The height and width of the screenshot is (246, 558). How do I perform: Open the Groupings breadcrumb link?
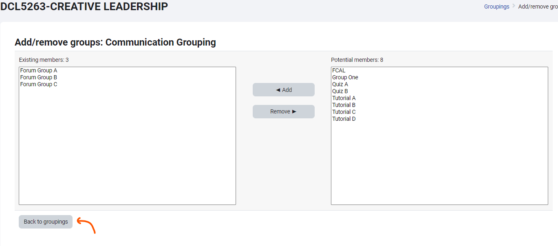click(496, 7)
